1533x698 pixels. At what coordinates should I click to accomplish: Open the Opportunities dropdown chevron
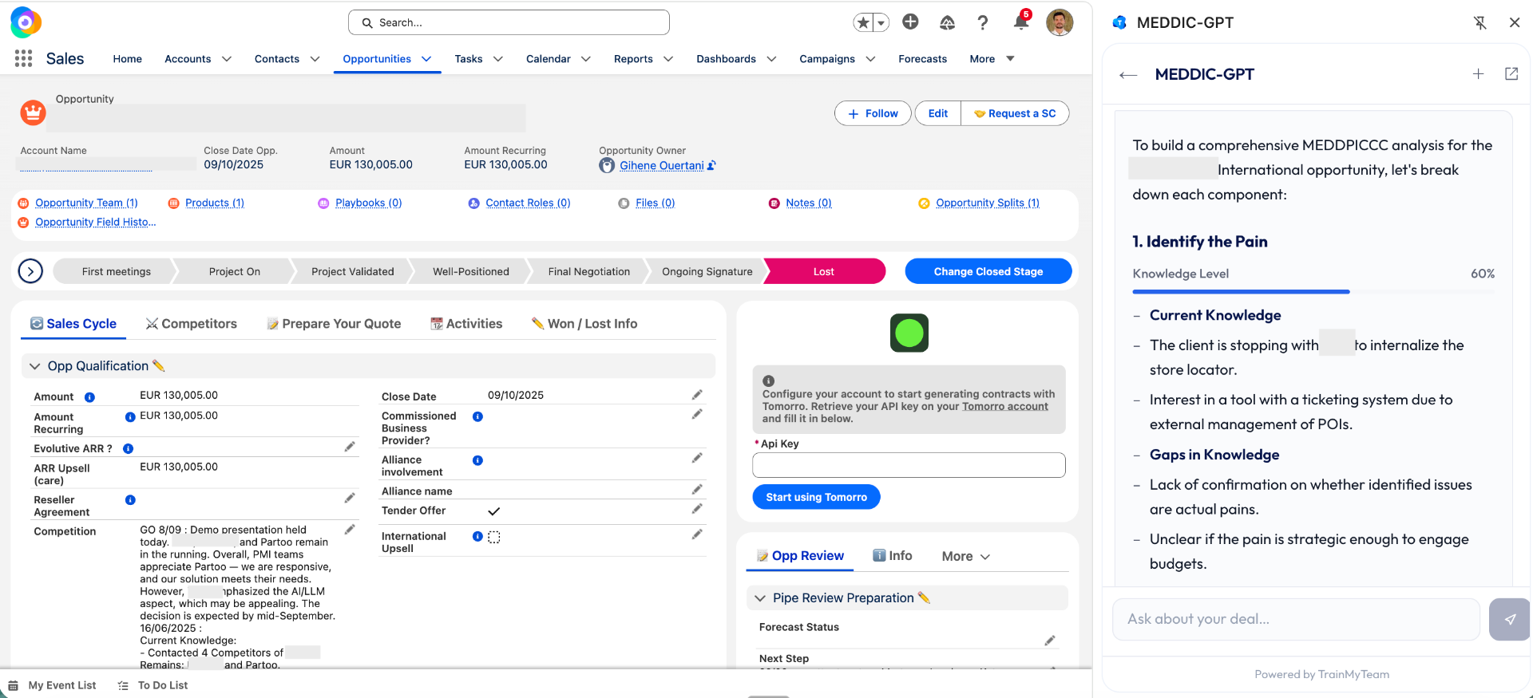click(x=426, y=59)
